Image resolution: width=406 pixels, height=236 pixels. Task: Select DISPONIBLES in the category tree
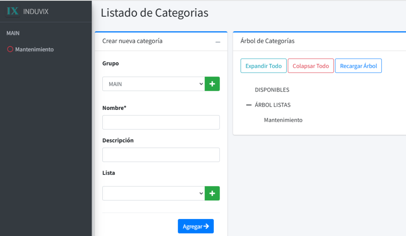pyautogui.click(x=272, y=90)
